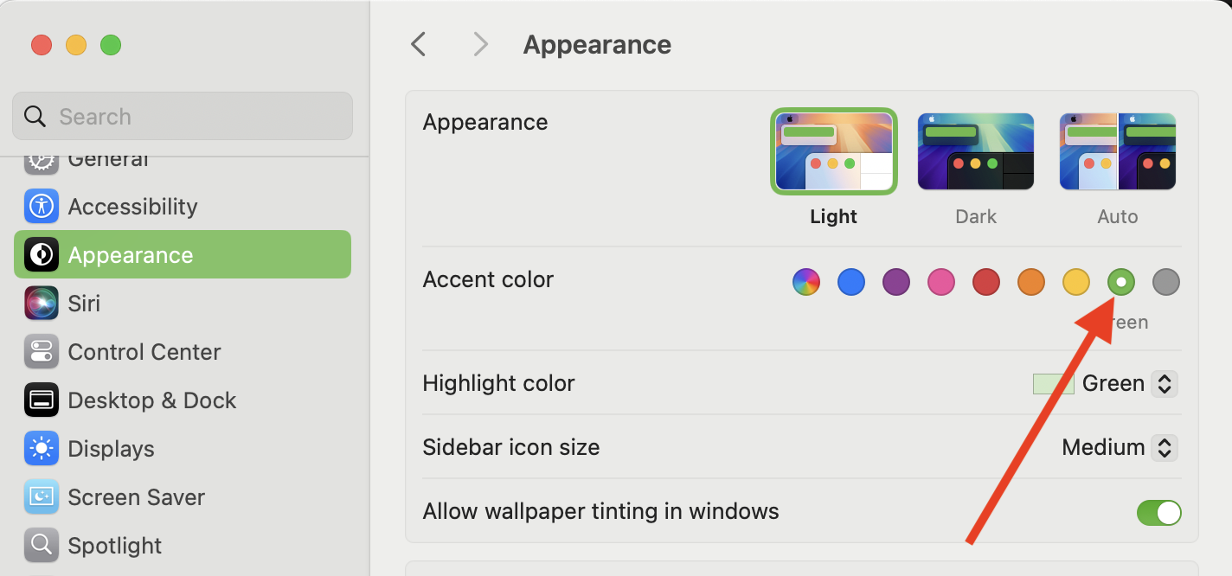Open Displays settings icon
The height and width of the screenshot is (576, 1232).
pos(42,449)
